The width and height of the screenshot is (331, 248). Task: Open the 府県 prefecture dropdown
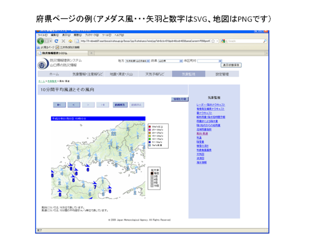168,61
